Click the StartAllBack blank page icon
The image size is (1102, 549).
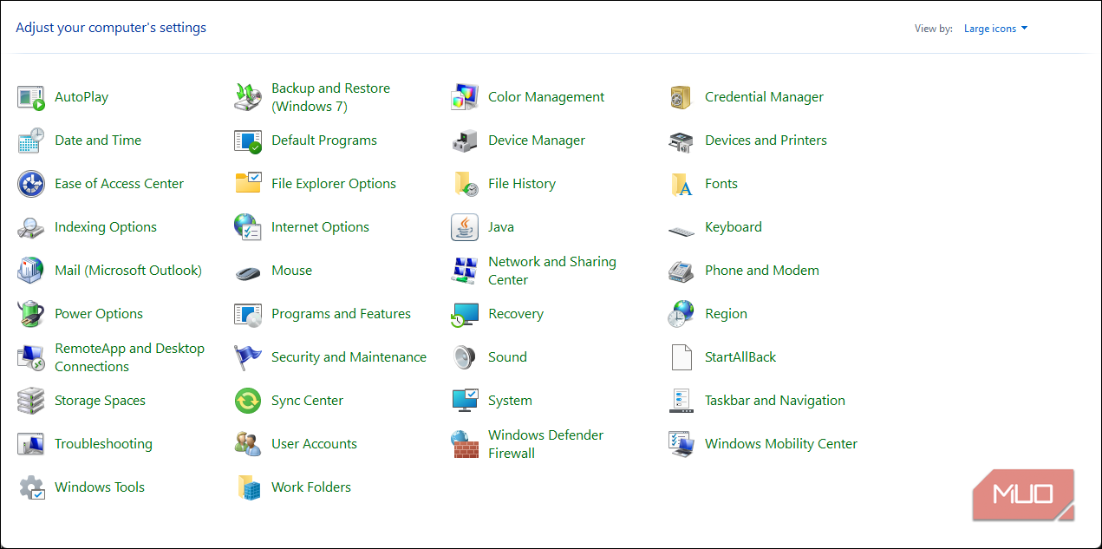(x=681, y=357)
